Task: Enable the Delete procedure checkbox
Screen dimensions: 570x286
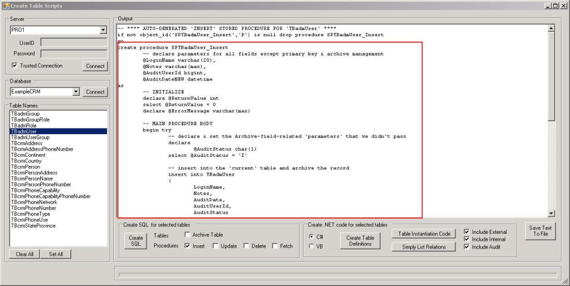Action: coord(246,246)
